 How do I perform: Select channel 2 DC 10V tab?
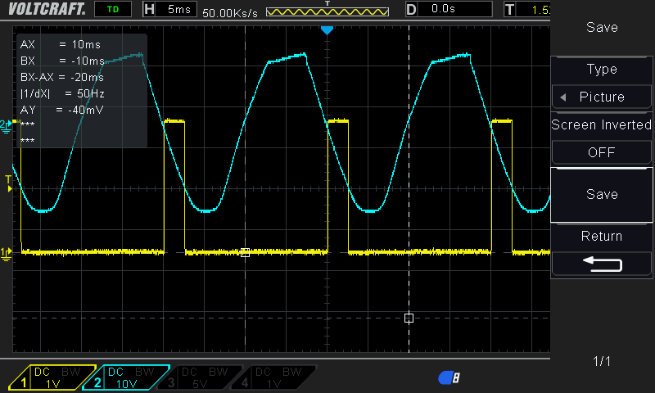coord(128,377)
